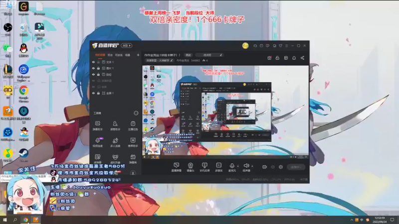This screenshot has height=224, width=399.
Task: Open the 弹幕秀 tool
Action: point(133,159)
